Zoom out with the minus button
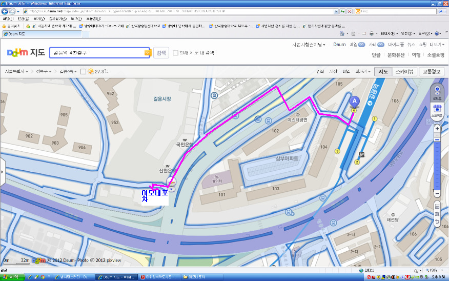 coord(437,194)
